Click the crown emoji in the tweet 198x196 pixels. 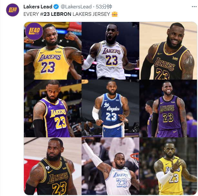pos(114,14)
